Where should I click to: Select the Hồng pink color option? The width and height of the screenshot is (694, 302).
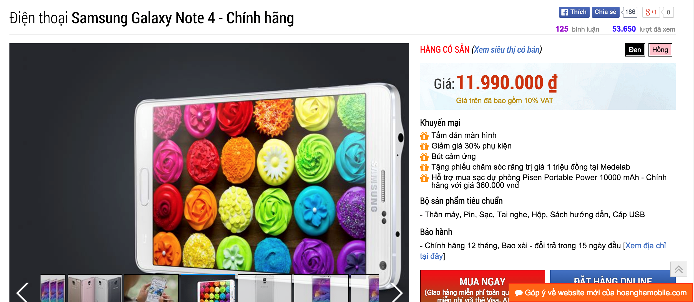click(x=660, y=50)
